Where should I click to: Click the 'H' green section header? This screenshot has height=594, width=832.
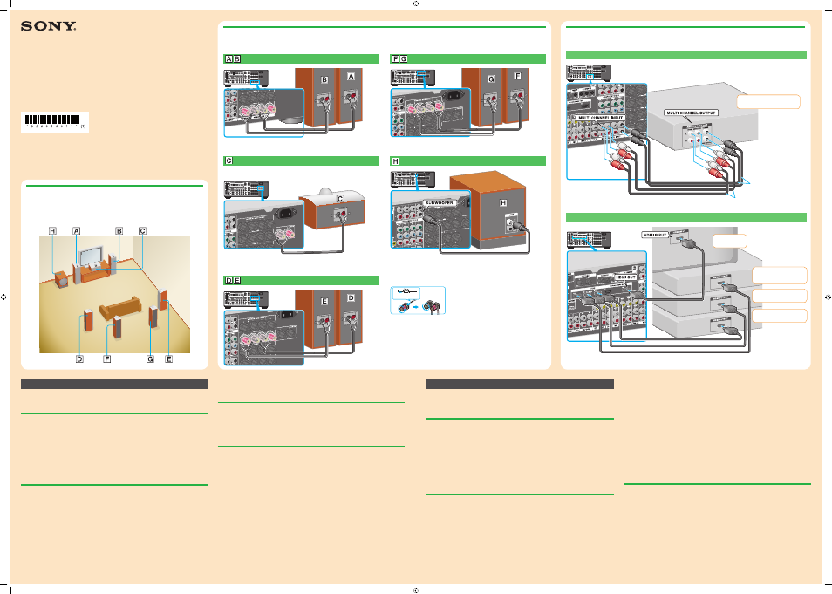click(x=468, y=160)
